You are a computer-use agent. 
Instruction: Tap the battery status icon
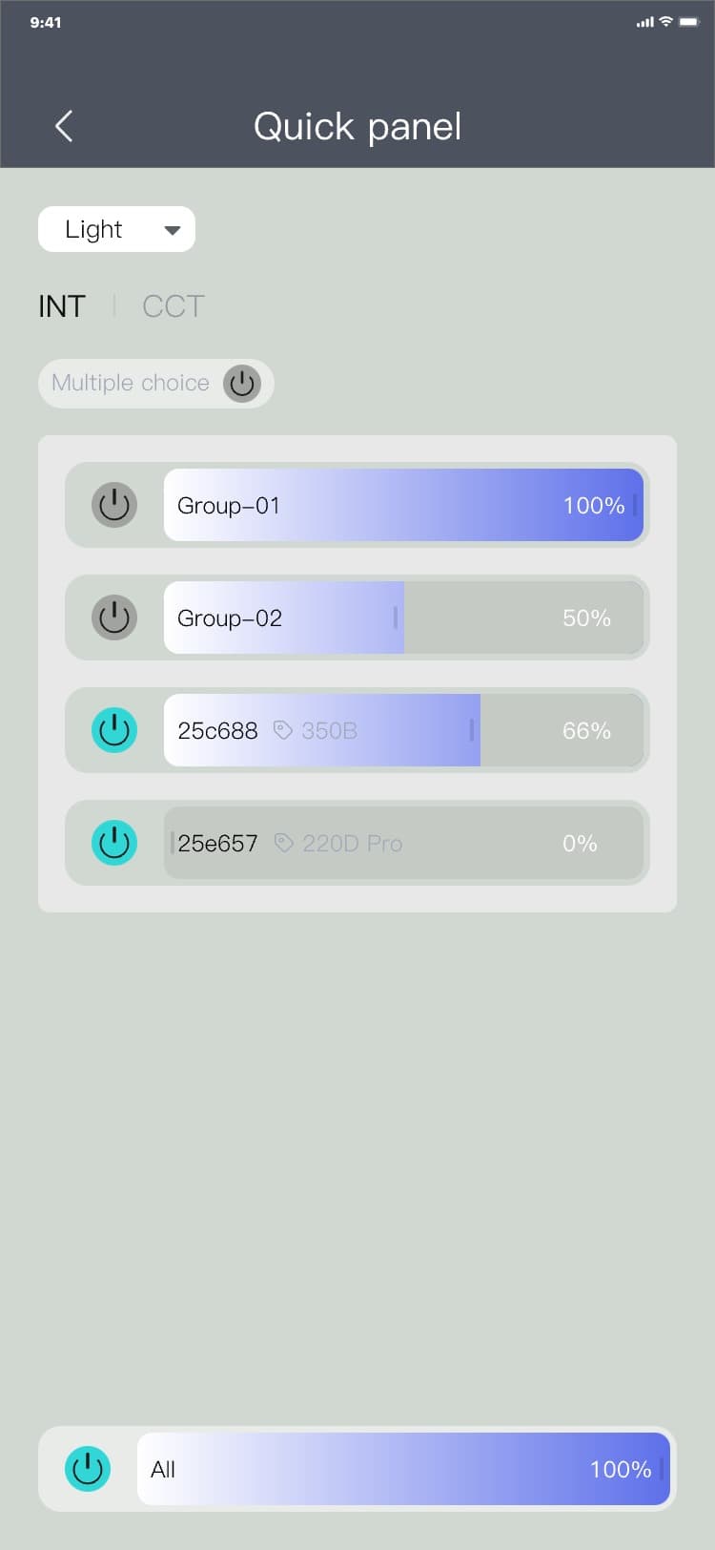click(x=688, y=22)
